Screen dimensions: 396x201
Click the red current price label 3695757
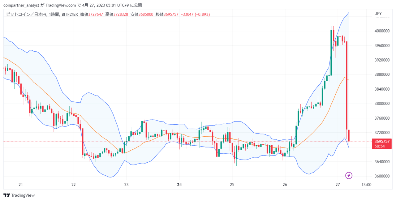click(x=381, y=141)
